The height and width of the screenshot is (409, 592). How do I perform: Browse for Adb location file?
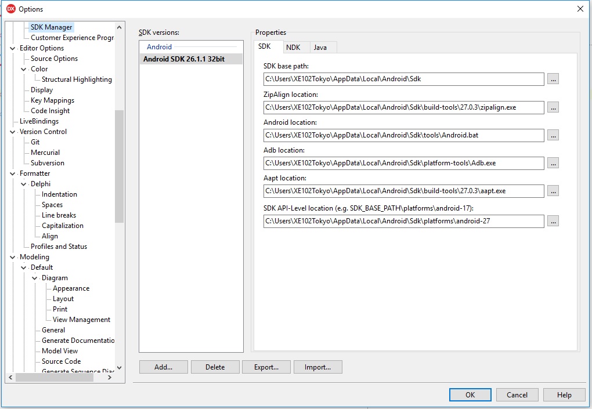coord(553,163)
